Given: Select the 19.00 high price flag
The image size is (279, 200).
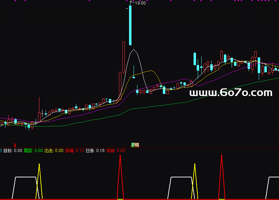Looking at the screenshot, I should click(x=140, y=3).
